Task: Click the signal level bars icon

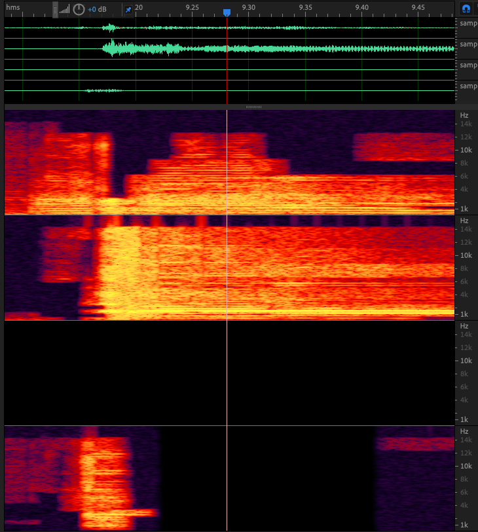Action: tap(64, 10)
